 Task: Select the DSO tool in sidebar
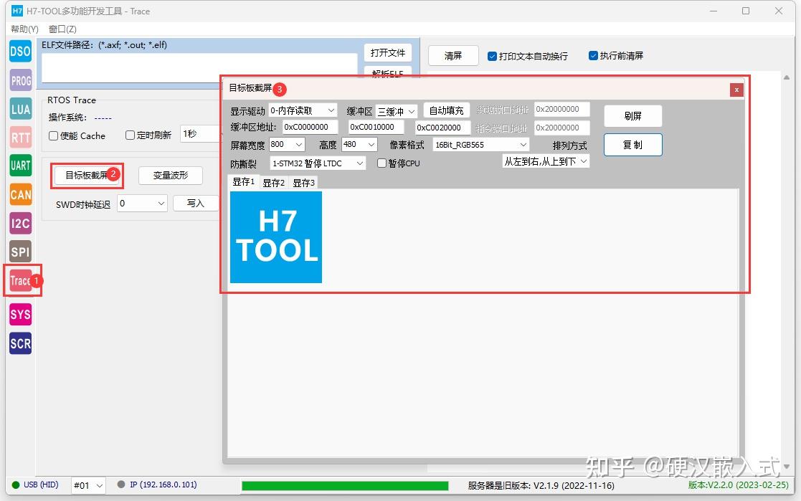(19, 51)
